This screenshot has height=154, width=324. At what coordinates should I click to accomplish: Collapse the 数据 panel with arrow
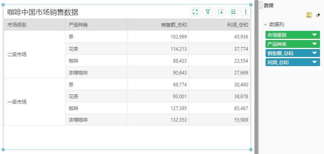point(261,5)
